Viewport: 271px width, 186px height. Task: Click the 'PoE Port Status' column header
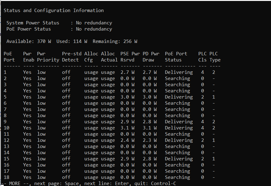(176, 57)
